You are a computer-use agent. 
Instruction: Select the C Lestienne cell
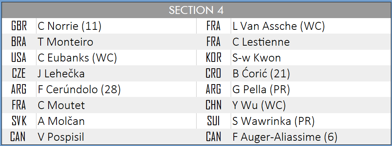click(310, 42)
